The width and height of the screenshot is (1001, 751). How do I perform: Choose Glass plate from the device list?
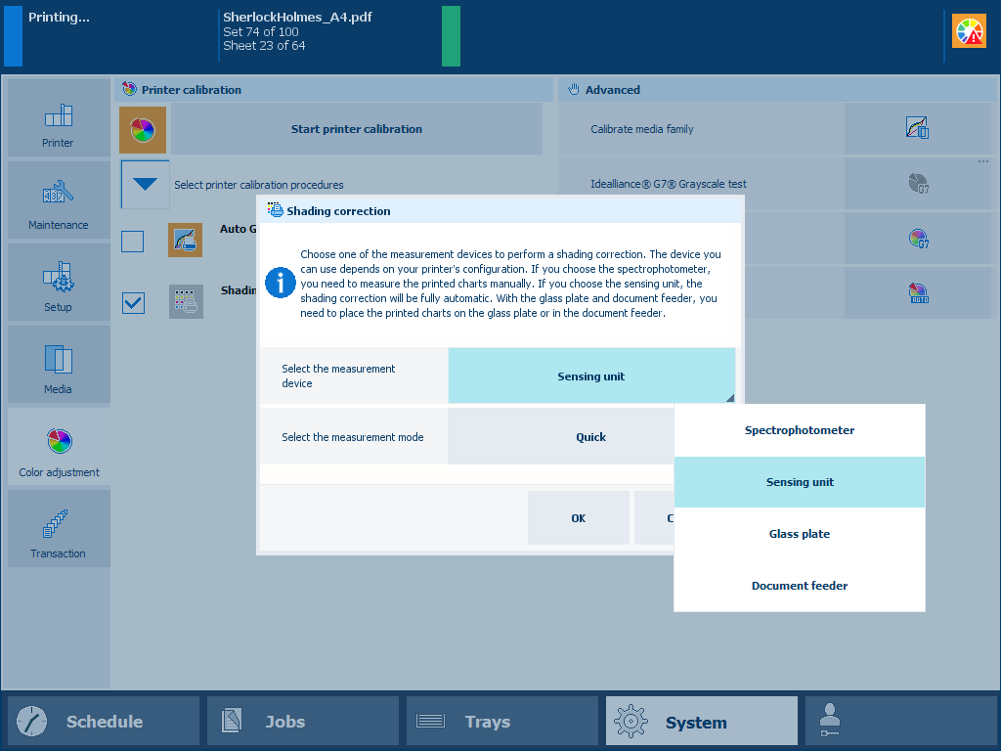click(799, 534)
